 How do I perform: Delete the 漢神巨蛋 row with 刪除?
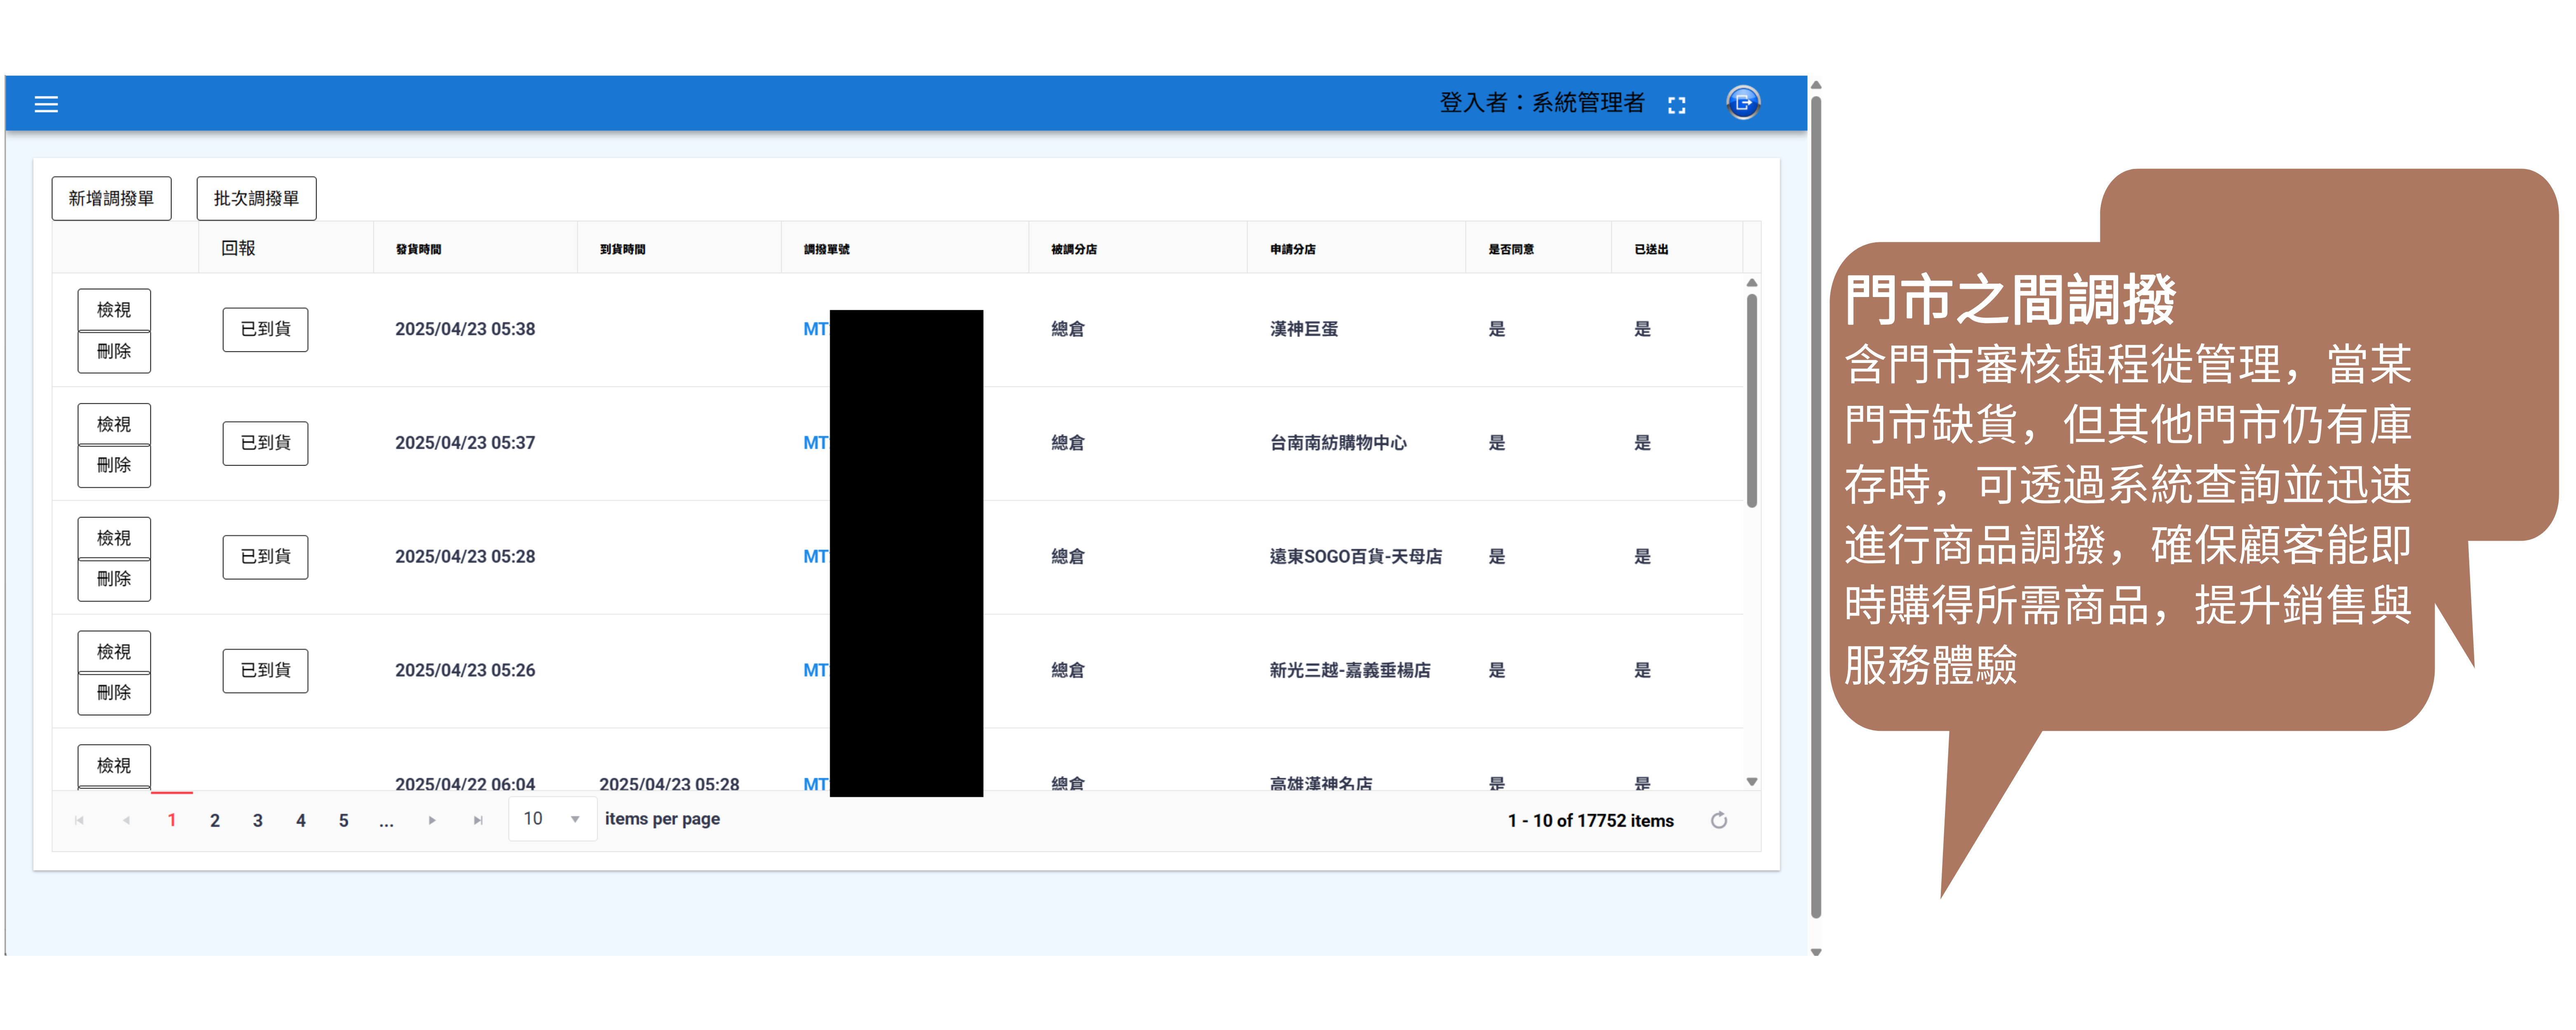pos(114,351)
